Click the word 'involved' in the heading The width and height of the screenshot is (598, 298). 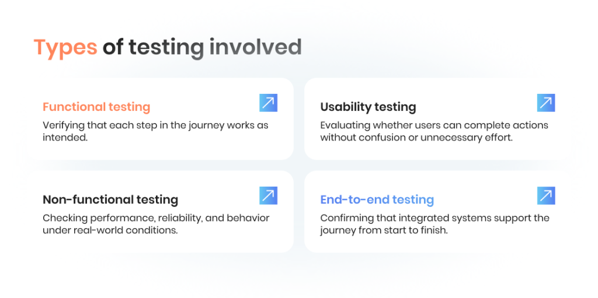pyautogui.click(x=255, y=47)
